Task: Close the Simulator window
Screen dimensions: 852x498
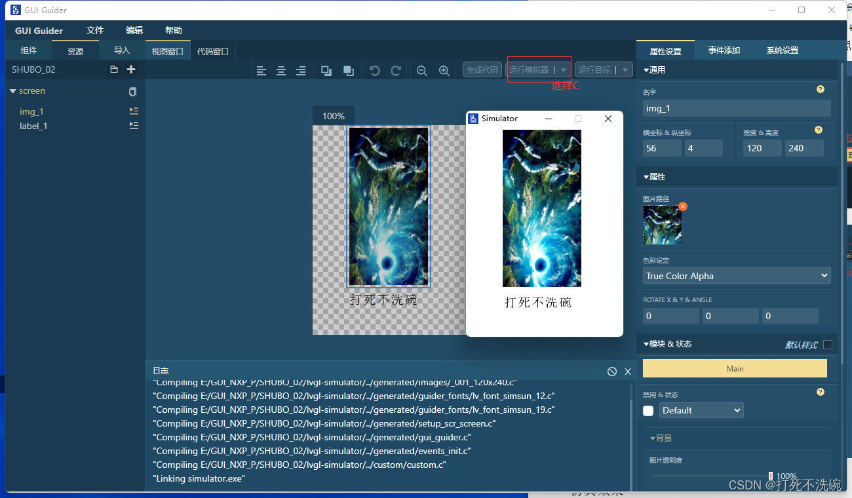Action: (608, 119)
